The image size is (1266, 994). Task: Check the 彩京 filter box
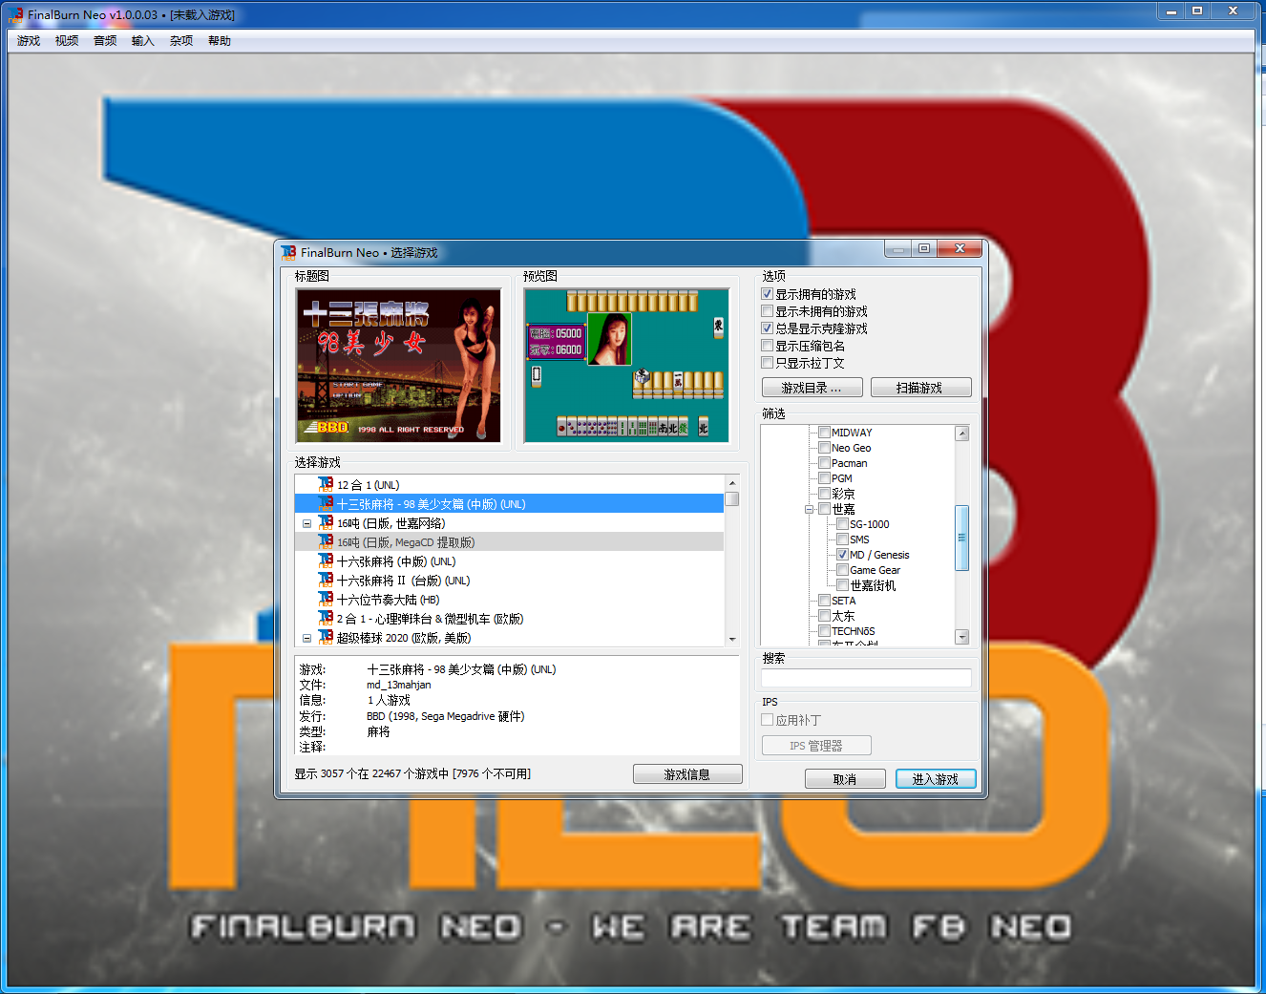click(x=824, y=494)
